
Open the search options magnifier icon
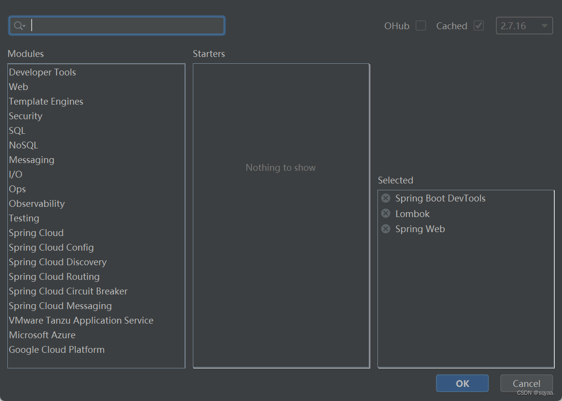coord(18,25)
